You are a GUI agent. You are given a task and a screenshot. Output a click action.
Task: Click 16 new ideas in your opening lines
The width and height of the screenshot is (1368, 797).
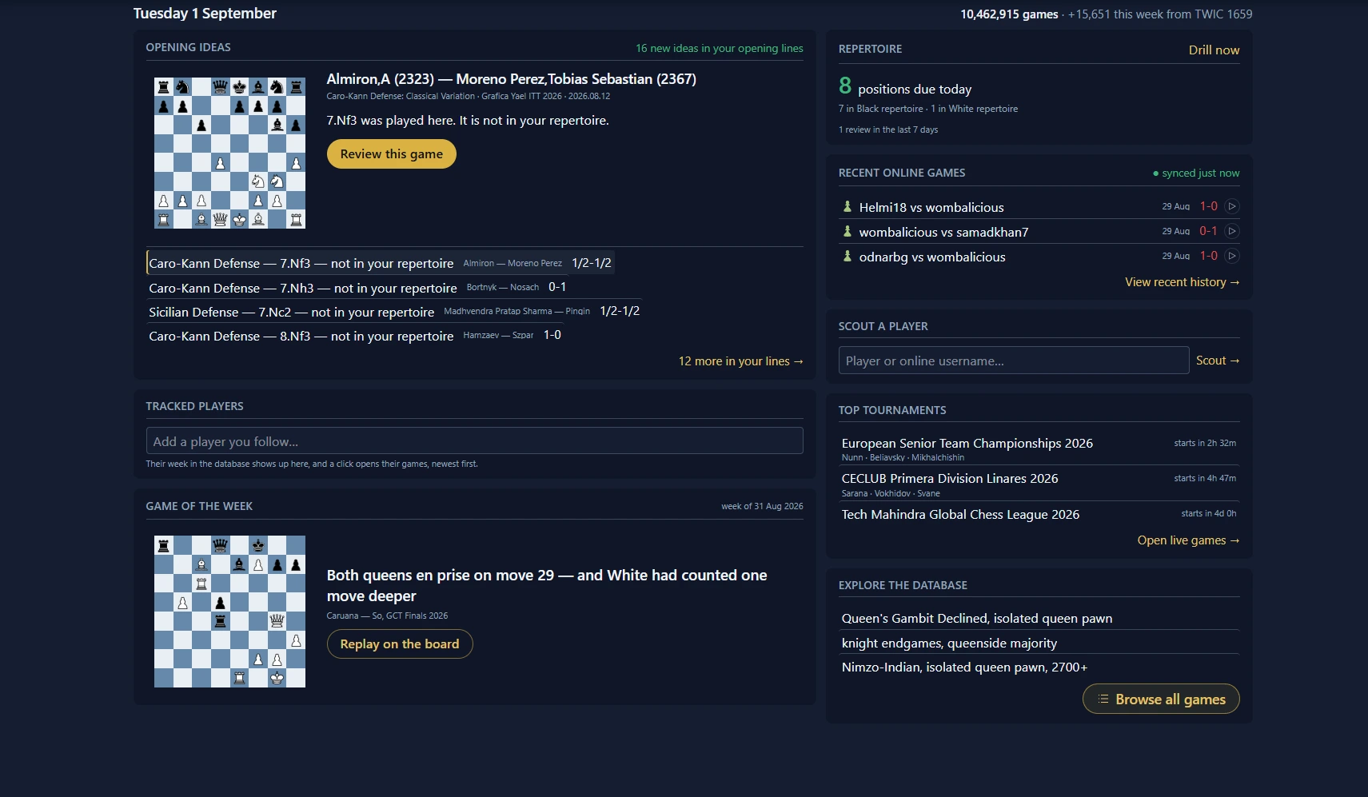[719, 48]
